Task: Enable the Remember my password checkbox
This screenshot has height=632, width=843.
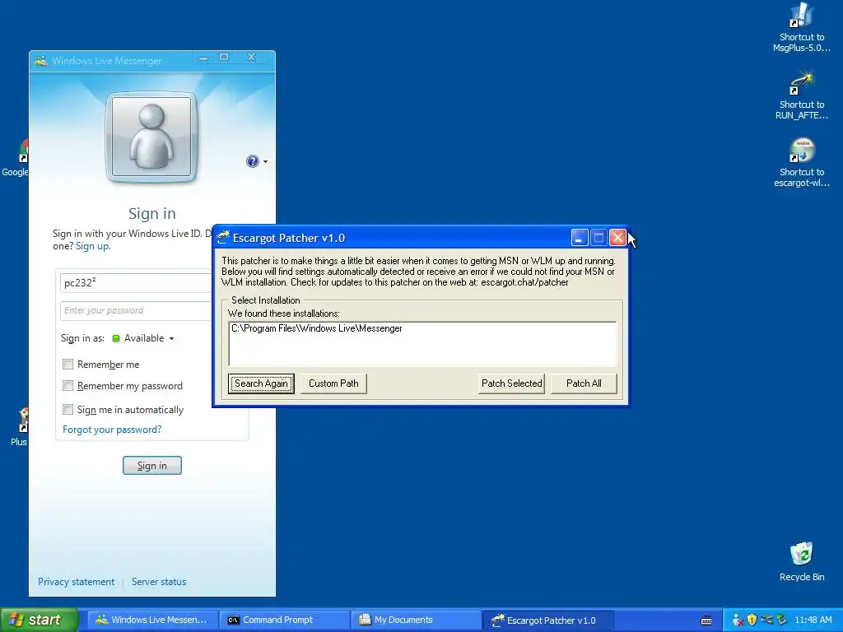Action: coord(68,386)
